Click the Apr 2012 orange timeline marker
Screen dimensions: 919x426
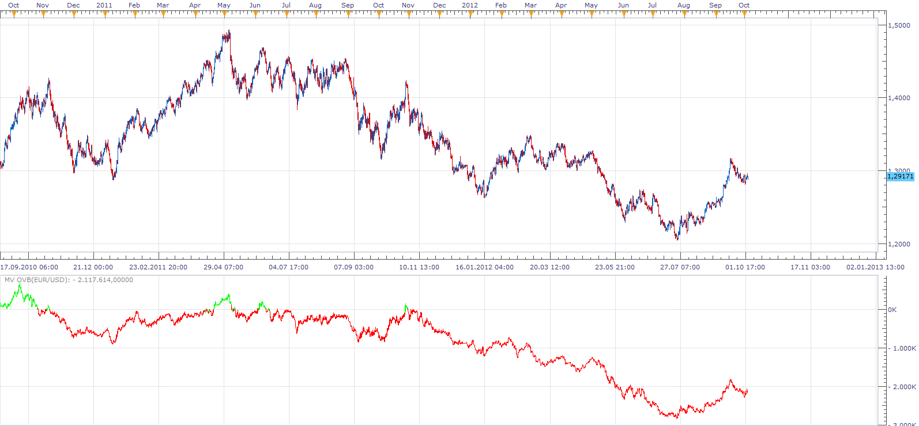[561, 14]
